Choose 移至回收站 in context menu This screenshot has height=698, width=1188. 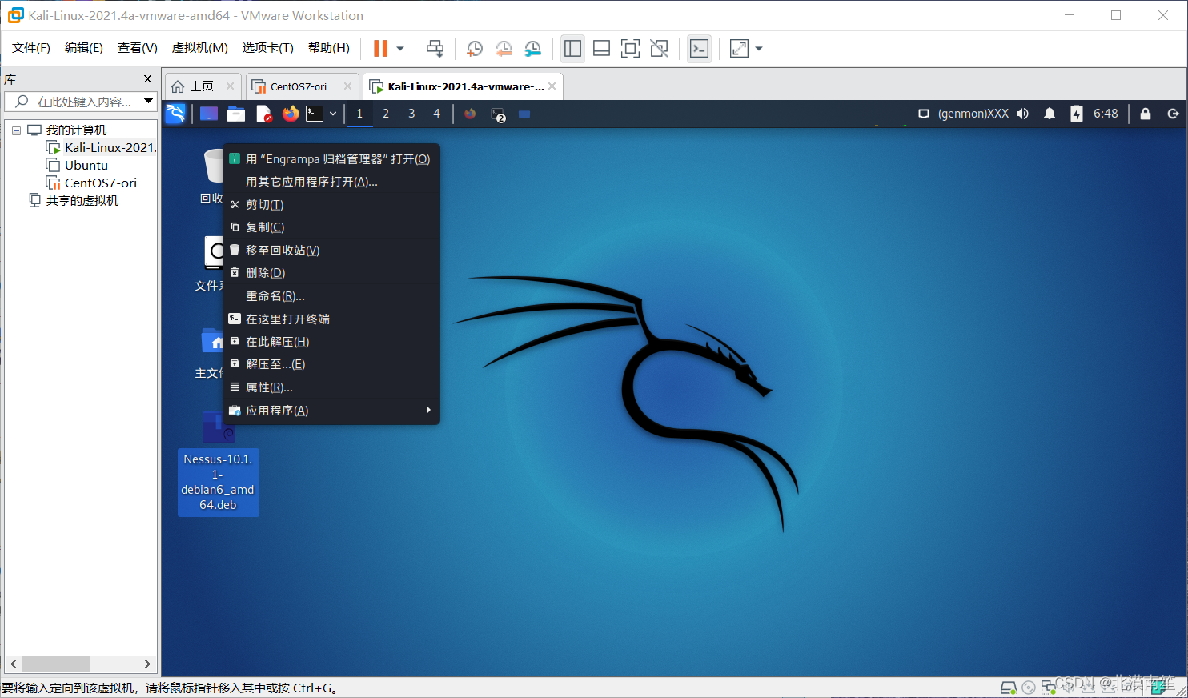(x=331, y=251)
